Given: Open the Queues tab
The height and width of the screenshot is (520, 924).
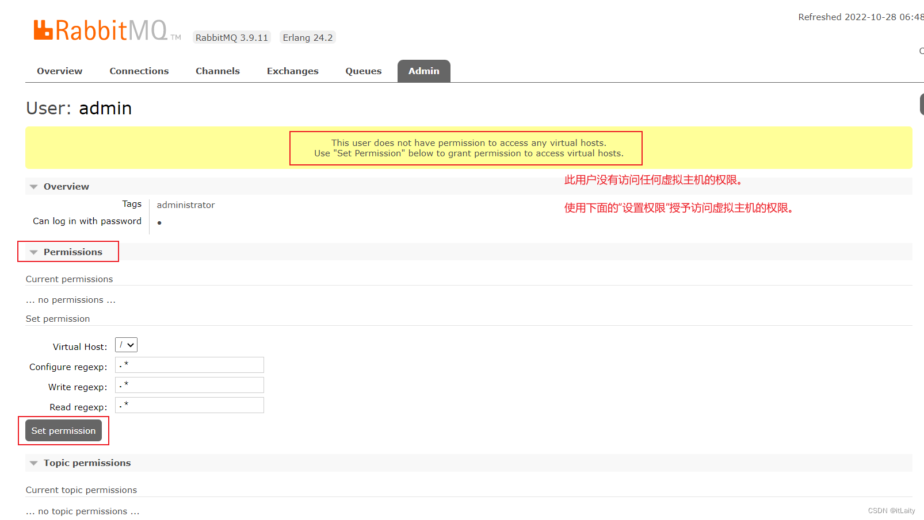Looking at the screenshot, I should pyautogui.click(x=364, y=71).
